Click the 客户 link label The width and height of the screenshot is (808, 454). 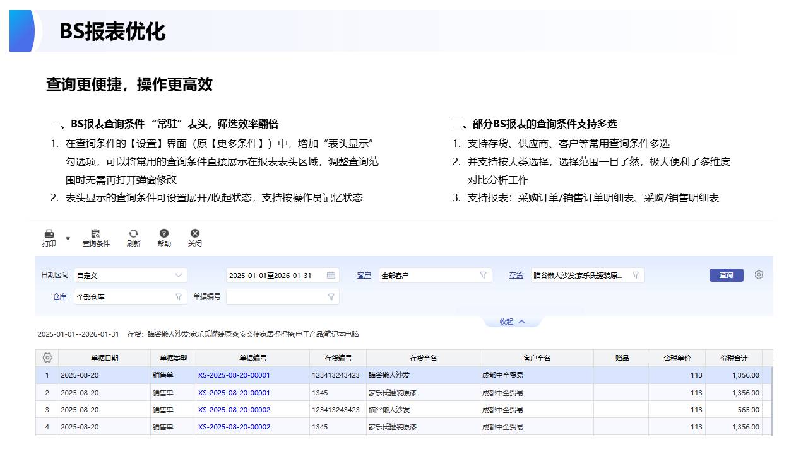click(x=364, y=276)
